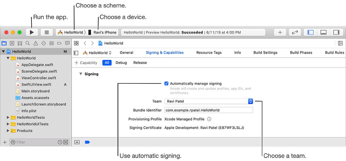Image resolution: width=346 pixels, height=161 pixels.
Task: Switch to the Info tab
Action: [238, 52]
